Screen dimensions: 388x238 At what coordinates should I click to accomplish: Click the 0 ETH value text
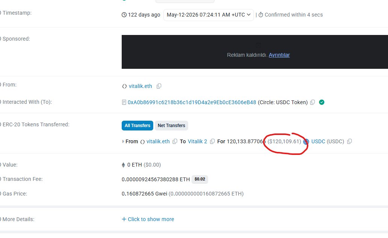click(x=134, y=165)
